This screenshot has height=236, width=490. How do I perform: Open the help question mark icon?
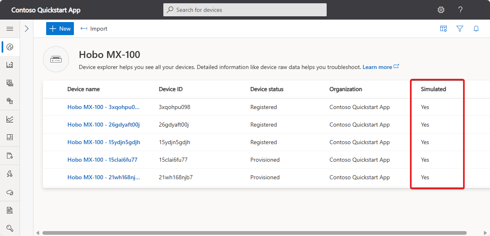460,10
